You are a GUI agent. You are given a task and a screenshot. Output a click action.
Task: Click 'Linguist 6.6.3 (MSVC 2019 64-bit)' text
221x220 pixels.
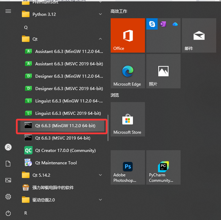(68, 113)
